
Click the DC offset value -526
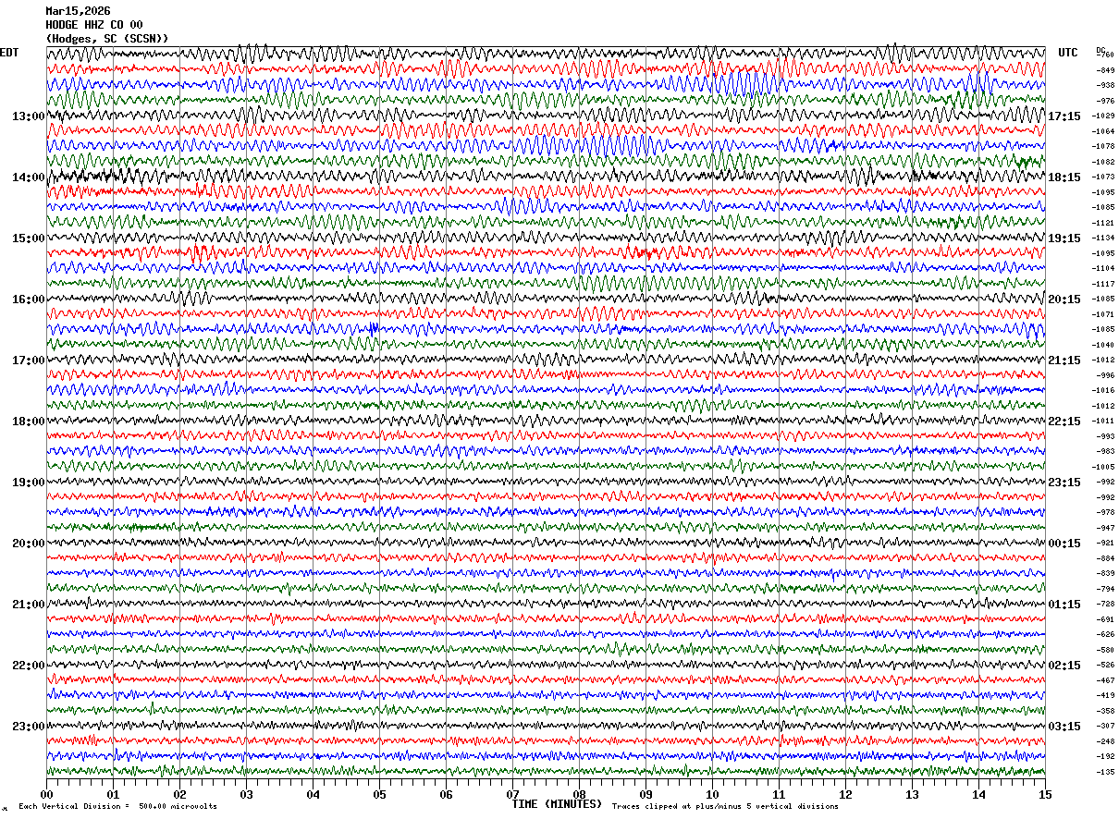click(1105, 665)
